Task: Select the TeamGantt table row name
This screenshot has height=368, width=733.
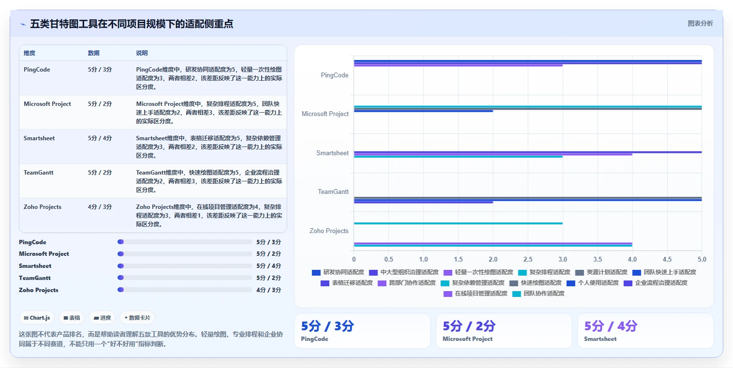Action: coord(39,173)
